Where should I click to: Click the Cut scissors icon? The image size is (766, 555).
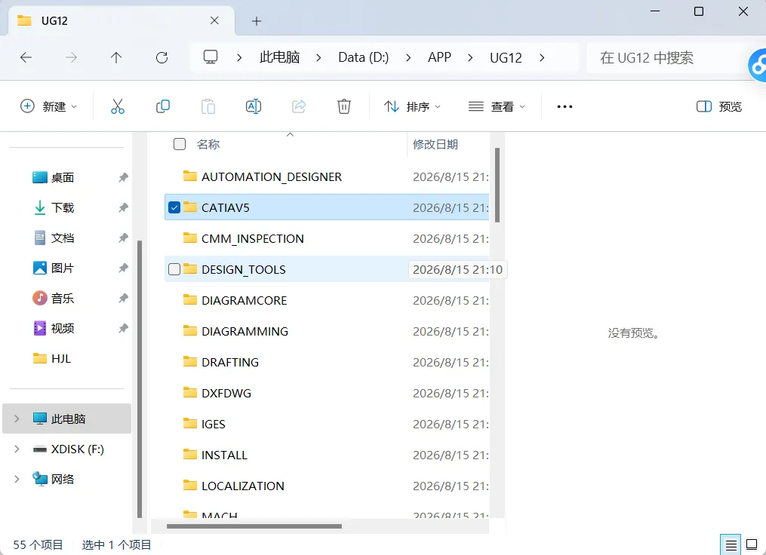coord(117,106)
